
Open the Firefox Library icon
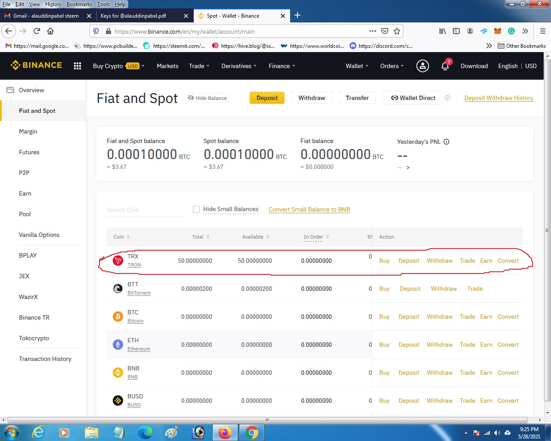pyautogui.click(x=443, y=31)
